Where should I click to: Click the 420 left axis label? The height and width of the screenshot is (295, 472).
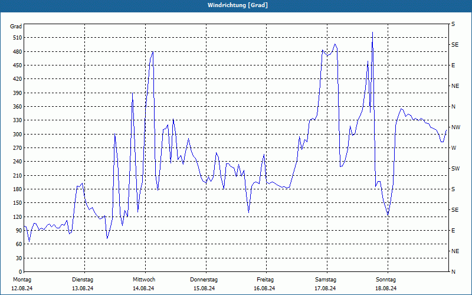coord(18,79)
